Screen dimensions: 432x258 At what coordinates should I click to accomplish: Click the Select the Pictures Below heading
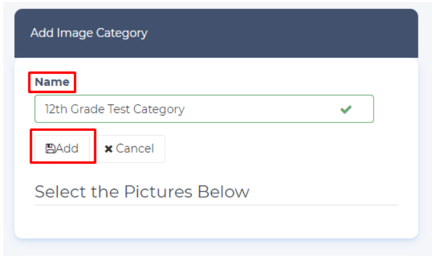tap(142, 191)
